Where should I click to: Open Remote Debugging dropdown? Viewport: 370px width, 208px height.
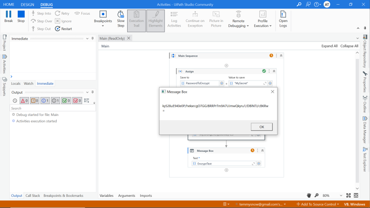coord(238,19)
